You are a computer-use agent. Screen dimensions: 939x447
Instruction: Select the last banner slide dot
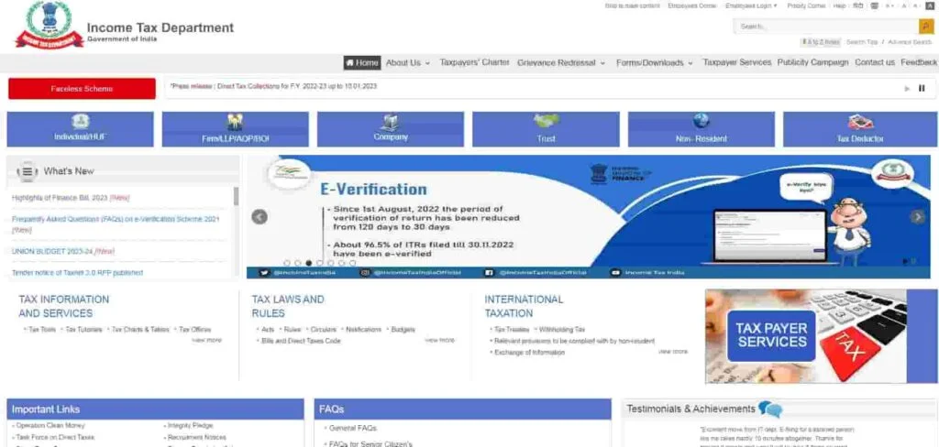352,263
